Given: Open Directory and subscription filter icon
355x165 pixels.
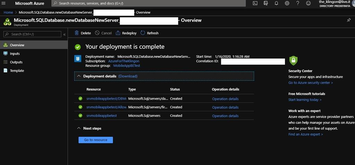Looking at the screenshot, I should [x=266, y=3].
